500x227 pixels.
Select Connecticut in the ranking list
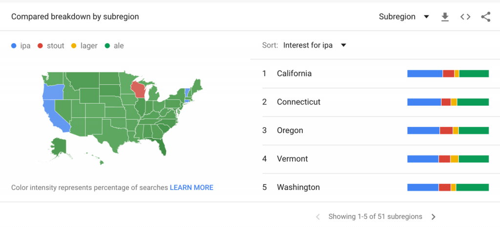[375, 102]
